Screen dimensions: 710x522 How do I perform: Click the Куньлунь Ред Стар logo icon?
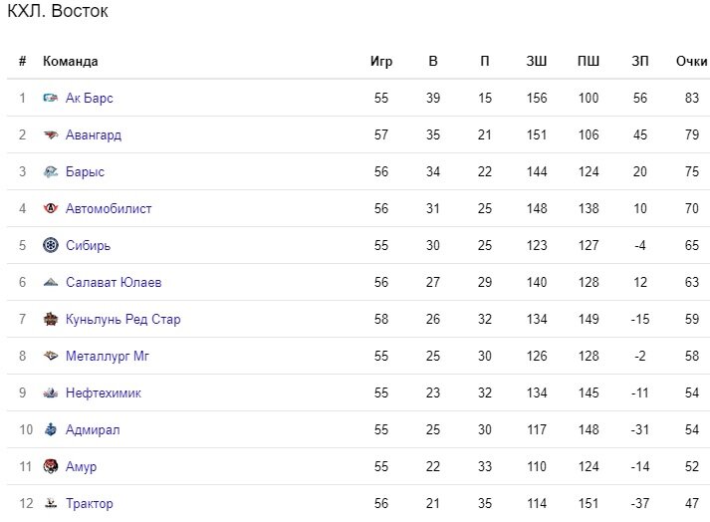(x=50, y=319)
